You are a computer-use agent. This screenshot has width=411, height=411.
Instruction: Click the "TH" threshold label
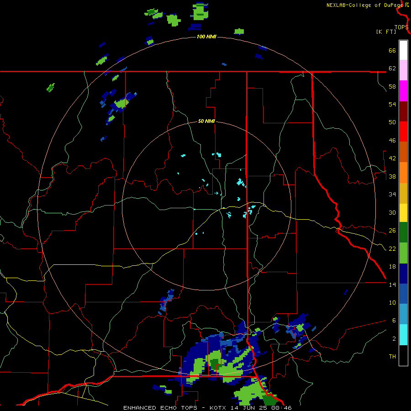pyautogui.click(x=392, y=357)
